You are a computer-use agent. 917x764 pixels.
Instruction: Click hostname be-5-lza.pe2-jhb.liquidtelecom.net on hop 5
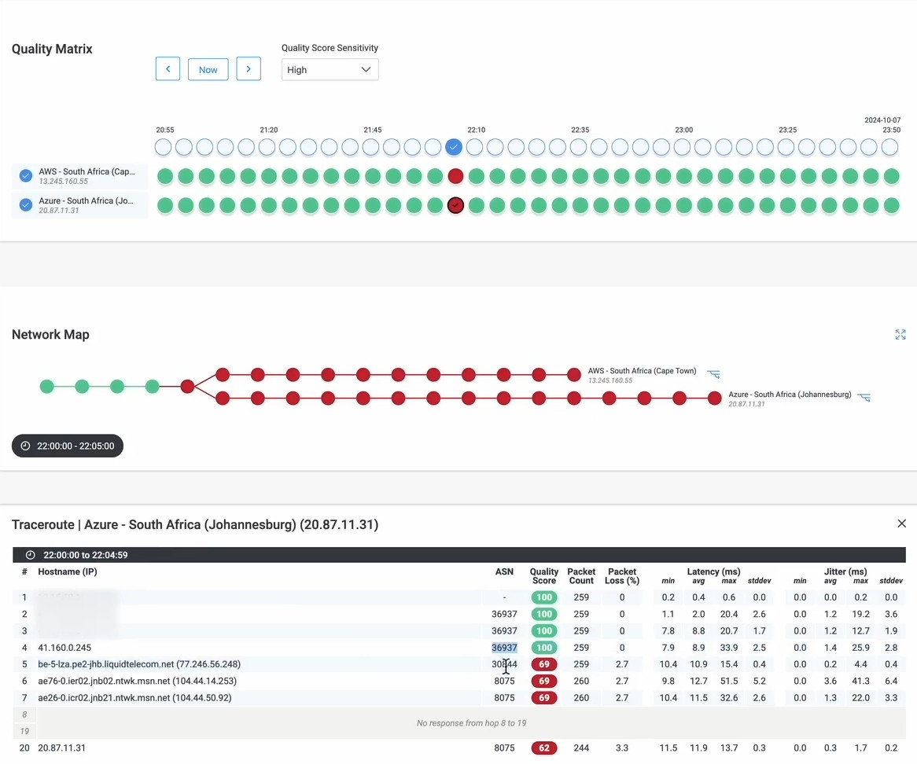coord(138,664)
